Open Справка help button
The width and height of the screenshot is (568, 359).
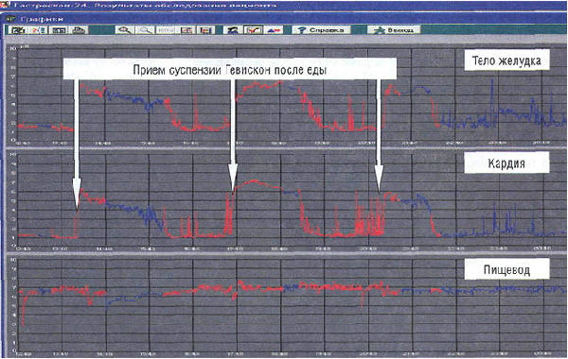coord(322,30)
